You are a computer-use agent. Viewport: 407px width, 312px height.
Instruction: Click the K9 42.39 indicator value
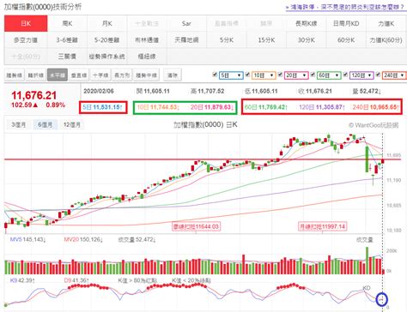click(x=22, y=280)
